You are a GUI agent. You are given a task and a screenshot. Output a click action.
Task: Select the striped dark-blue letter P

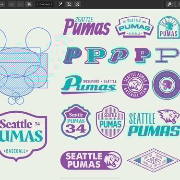pyautogui.click(x=72, y=56)
